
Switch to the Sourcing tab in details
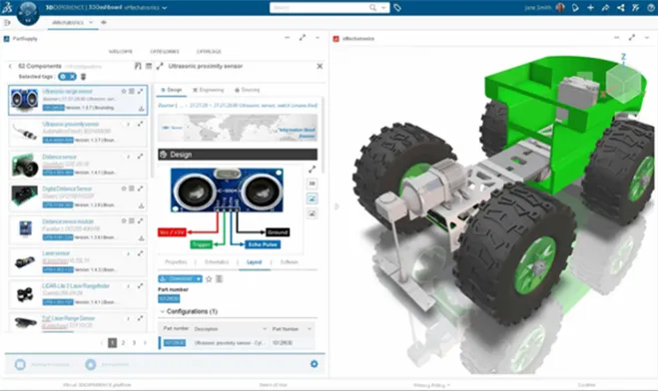[x=248, y=90]
